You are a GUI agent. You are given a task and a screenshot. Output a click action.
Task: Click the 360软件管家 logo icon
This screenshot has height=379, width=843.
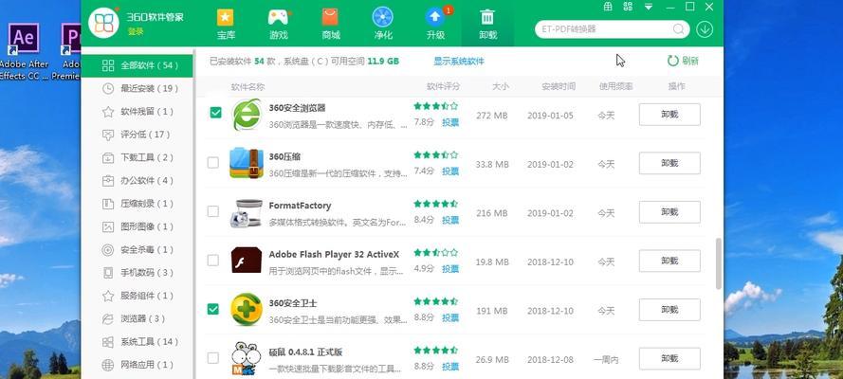(103, 23)
